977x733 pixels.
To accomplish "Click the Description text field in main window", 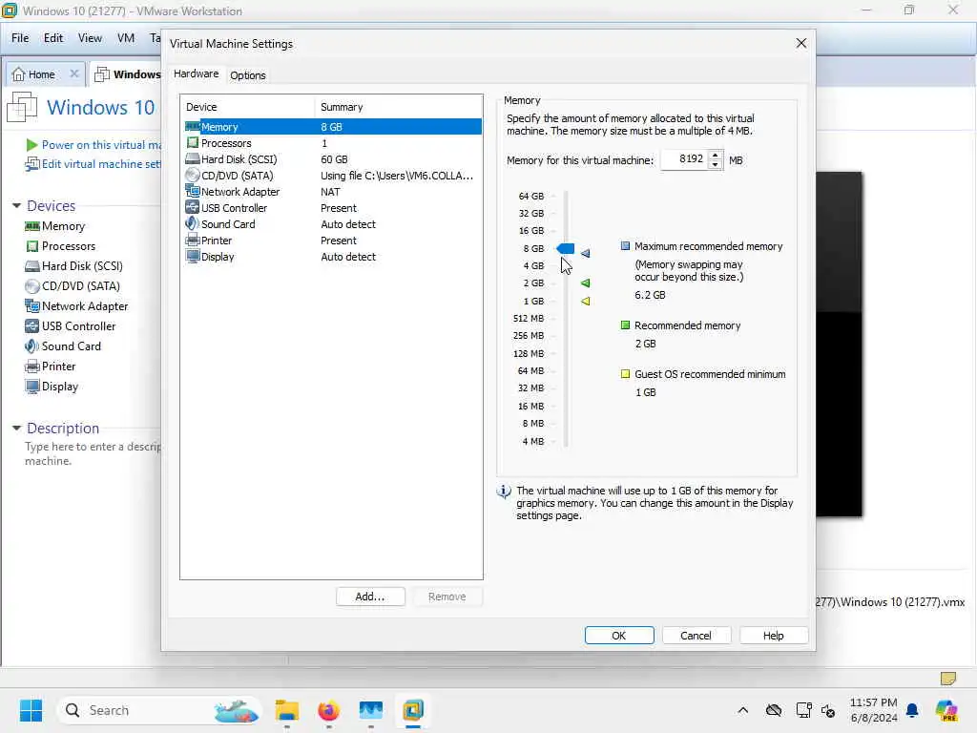I will click(93, 453).
